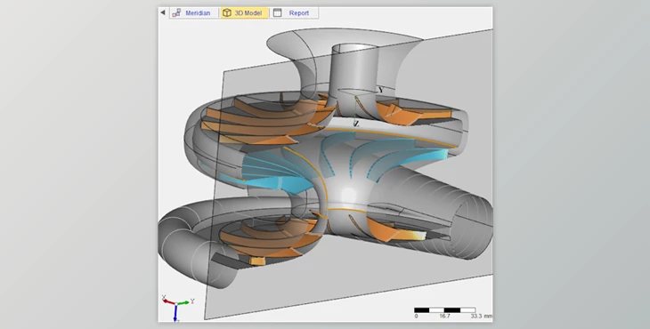
Task: Select the 3D Model tab
Action: [245, 12]
